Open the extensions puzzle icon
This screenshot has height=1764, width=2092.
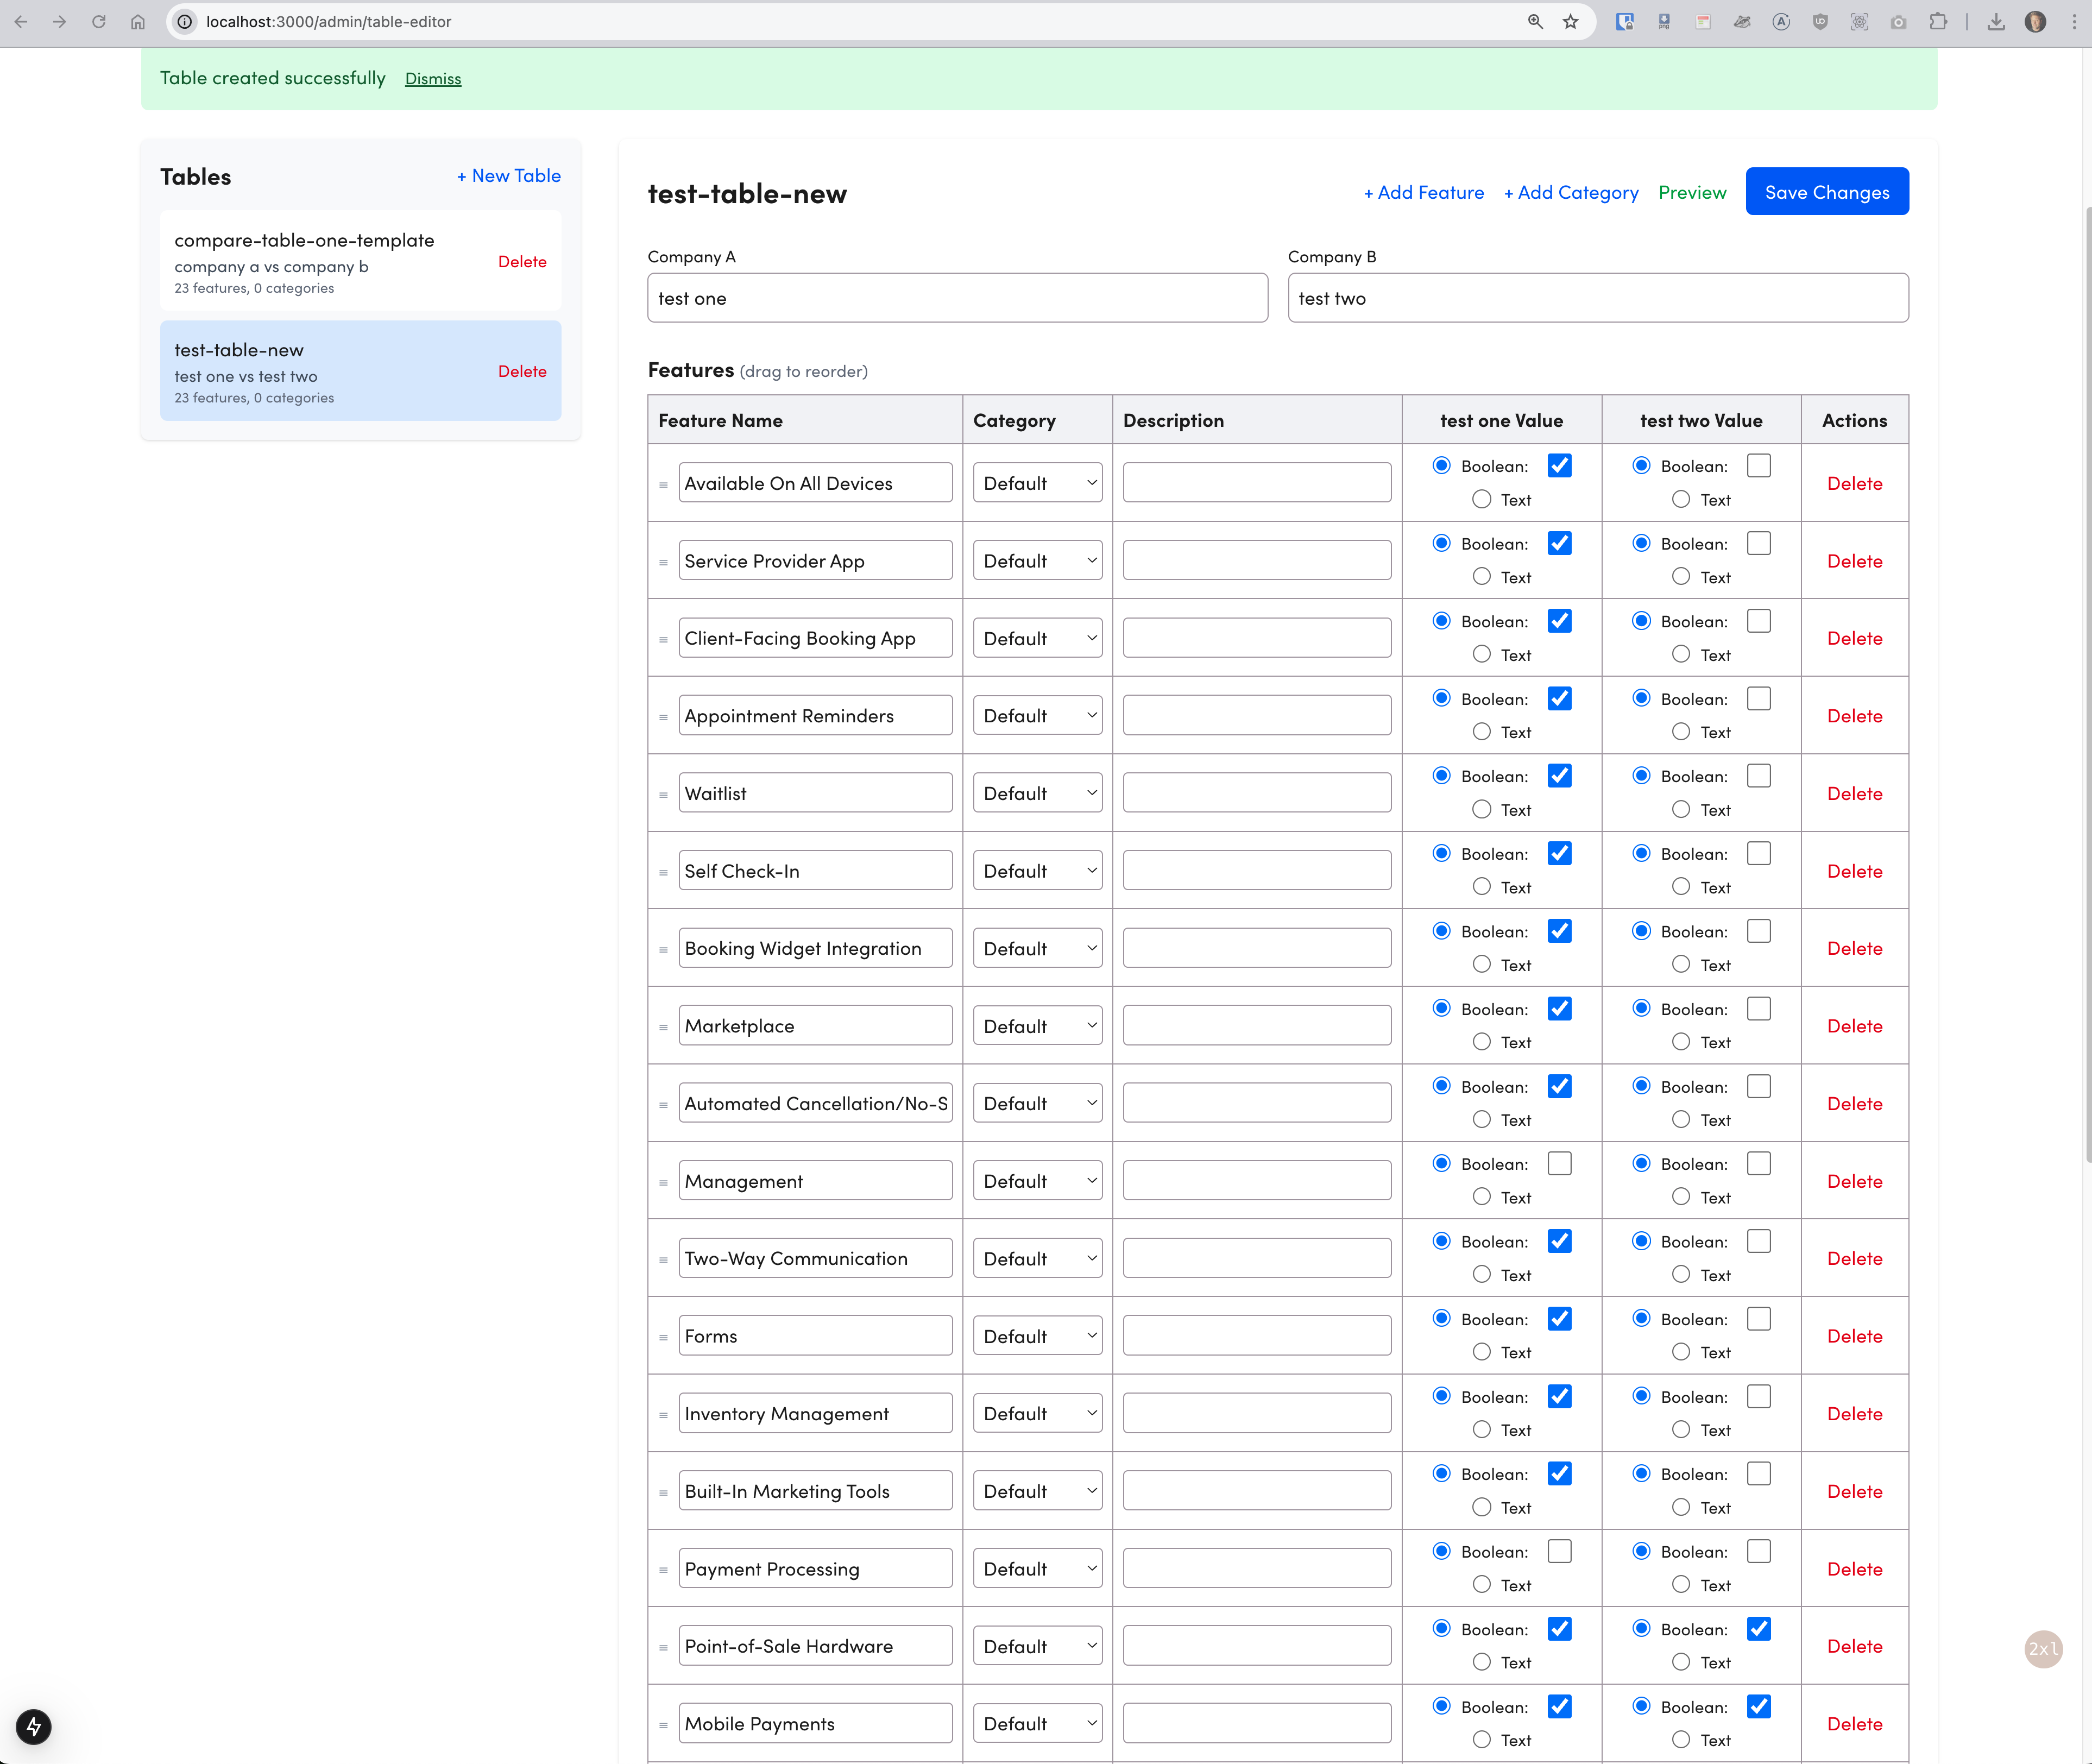coord(1938,21)
